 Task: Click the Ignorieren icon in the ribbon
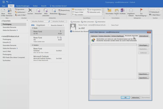(20, 9)
